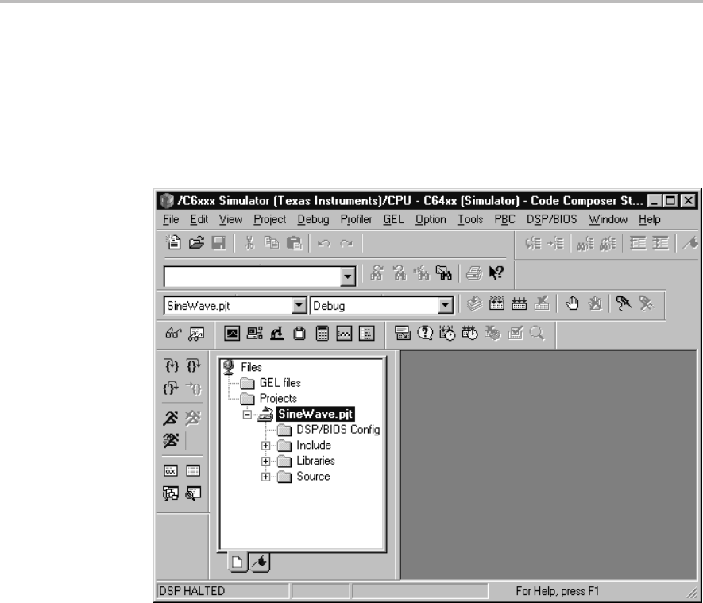Open the Project menu
This screenshot has width=703, height=603.
coord(269,220)
